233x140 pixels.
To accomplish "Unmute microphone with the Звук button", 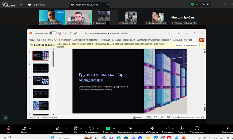I will point(9,129).
